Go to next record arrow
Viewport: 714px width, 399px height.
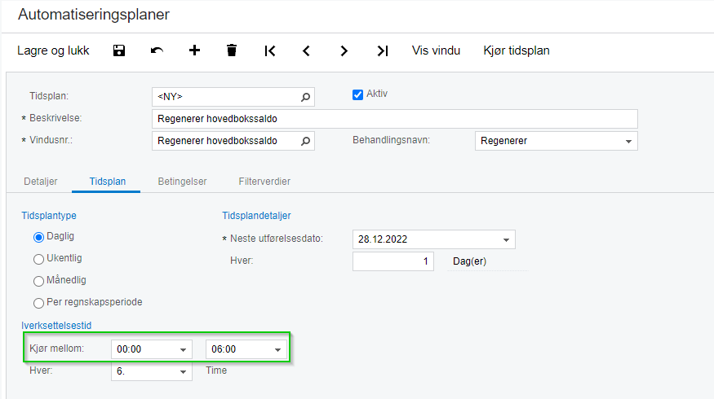(x=344, y=51)
